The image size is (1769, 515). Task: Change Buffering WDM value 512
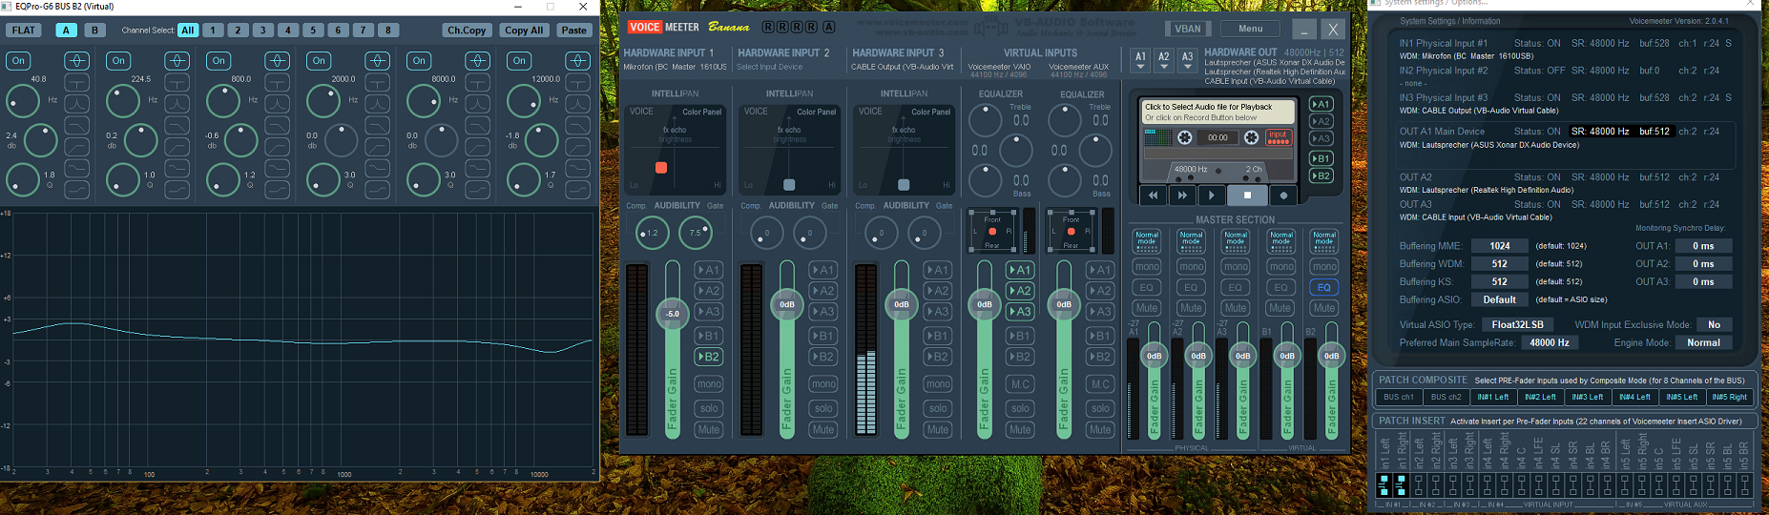click(x=1500, y=264)
